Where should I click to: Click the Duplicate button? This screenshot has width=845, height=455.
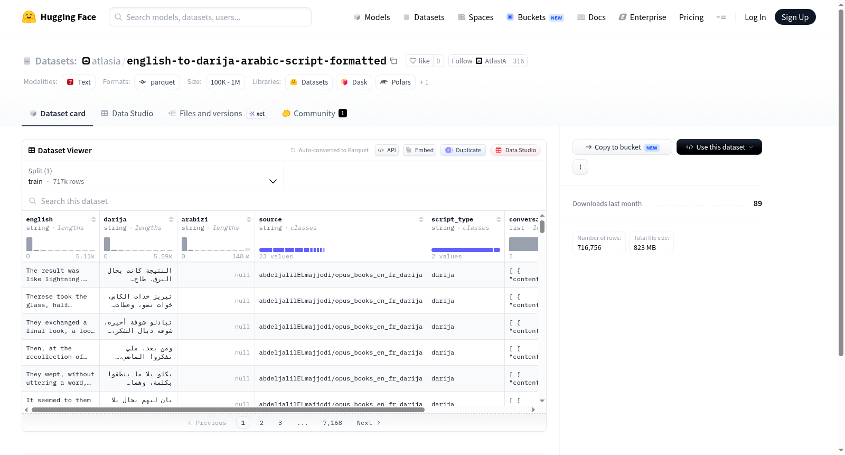463,150
